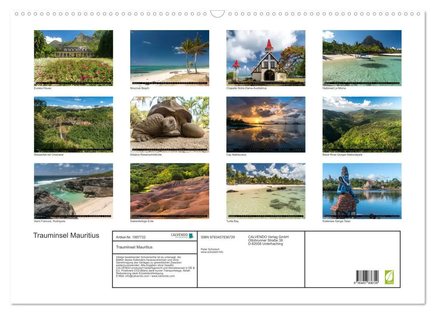The width and height of the screenshot is (435, 314).
Task: Select the Aldabra Riesenschildkröte tortoise image
Action: (170, 124)
